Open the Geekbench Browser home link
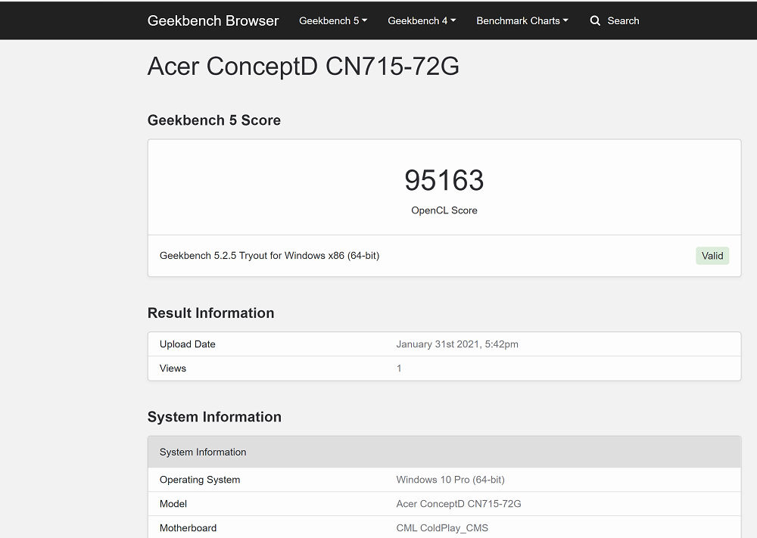This screenshot has width=757, height=538. point(213,20)
